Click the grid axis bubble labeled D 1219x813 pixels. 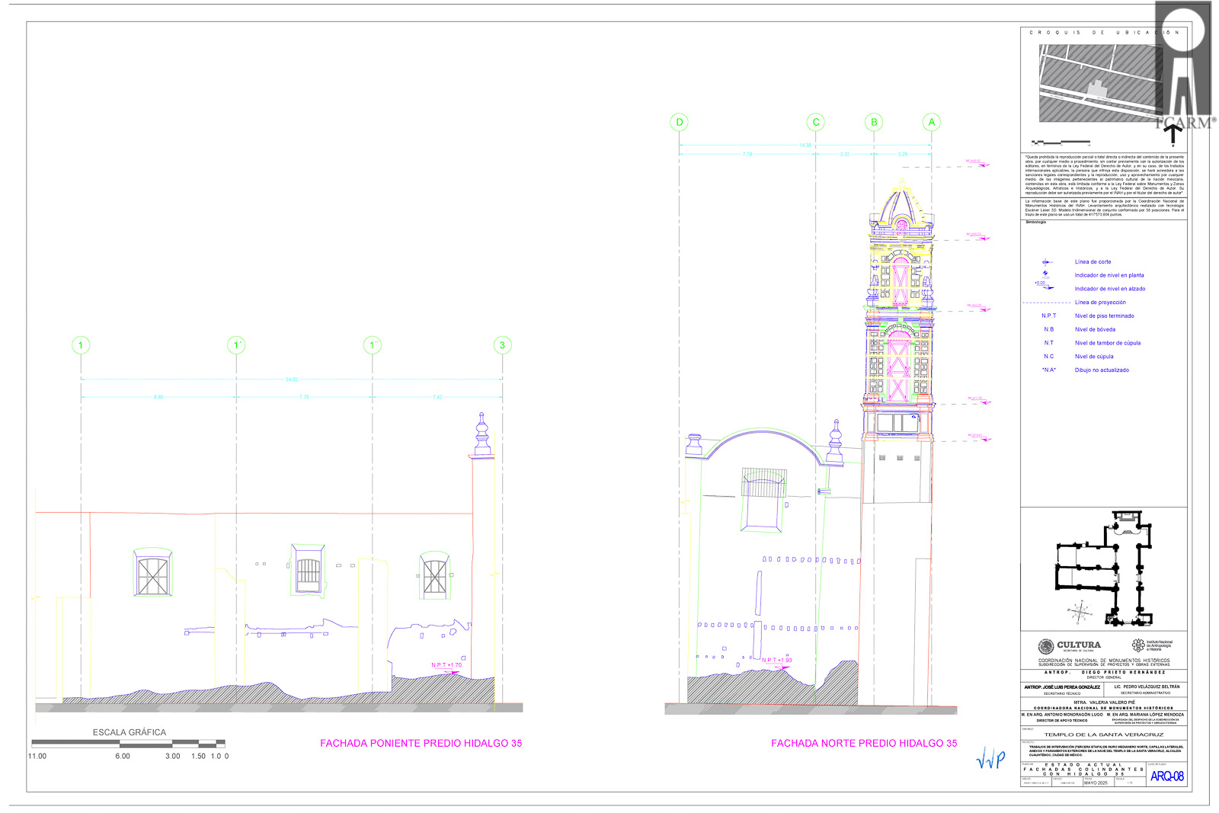679,122
